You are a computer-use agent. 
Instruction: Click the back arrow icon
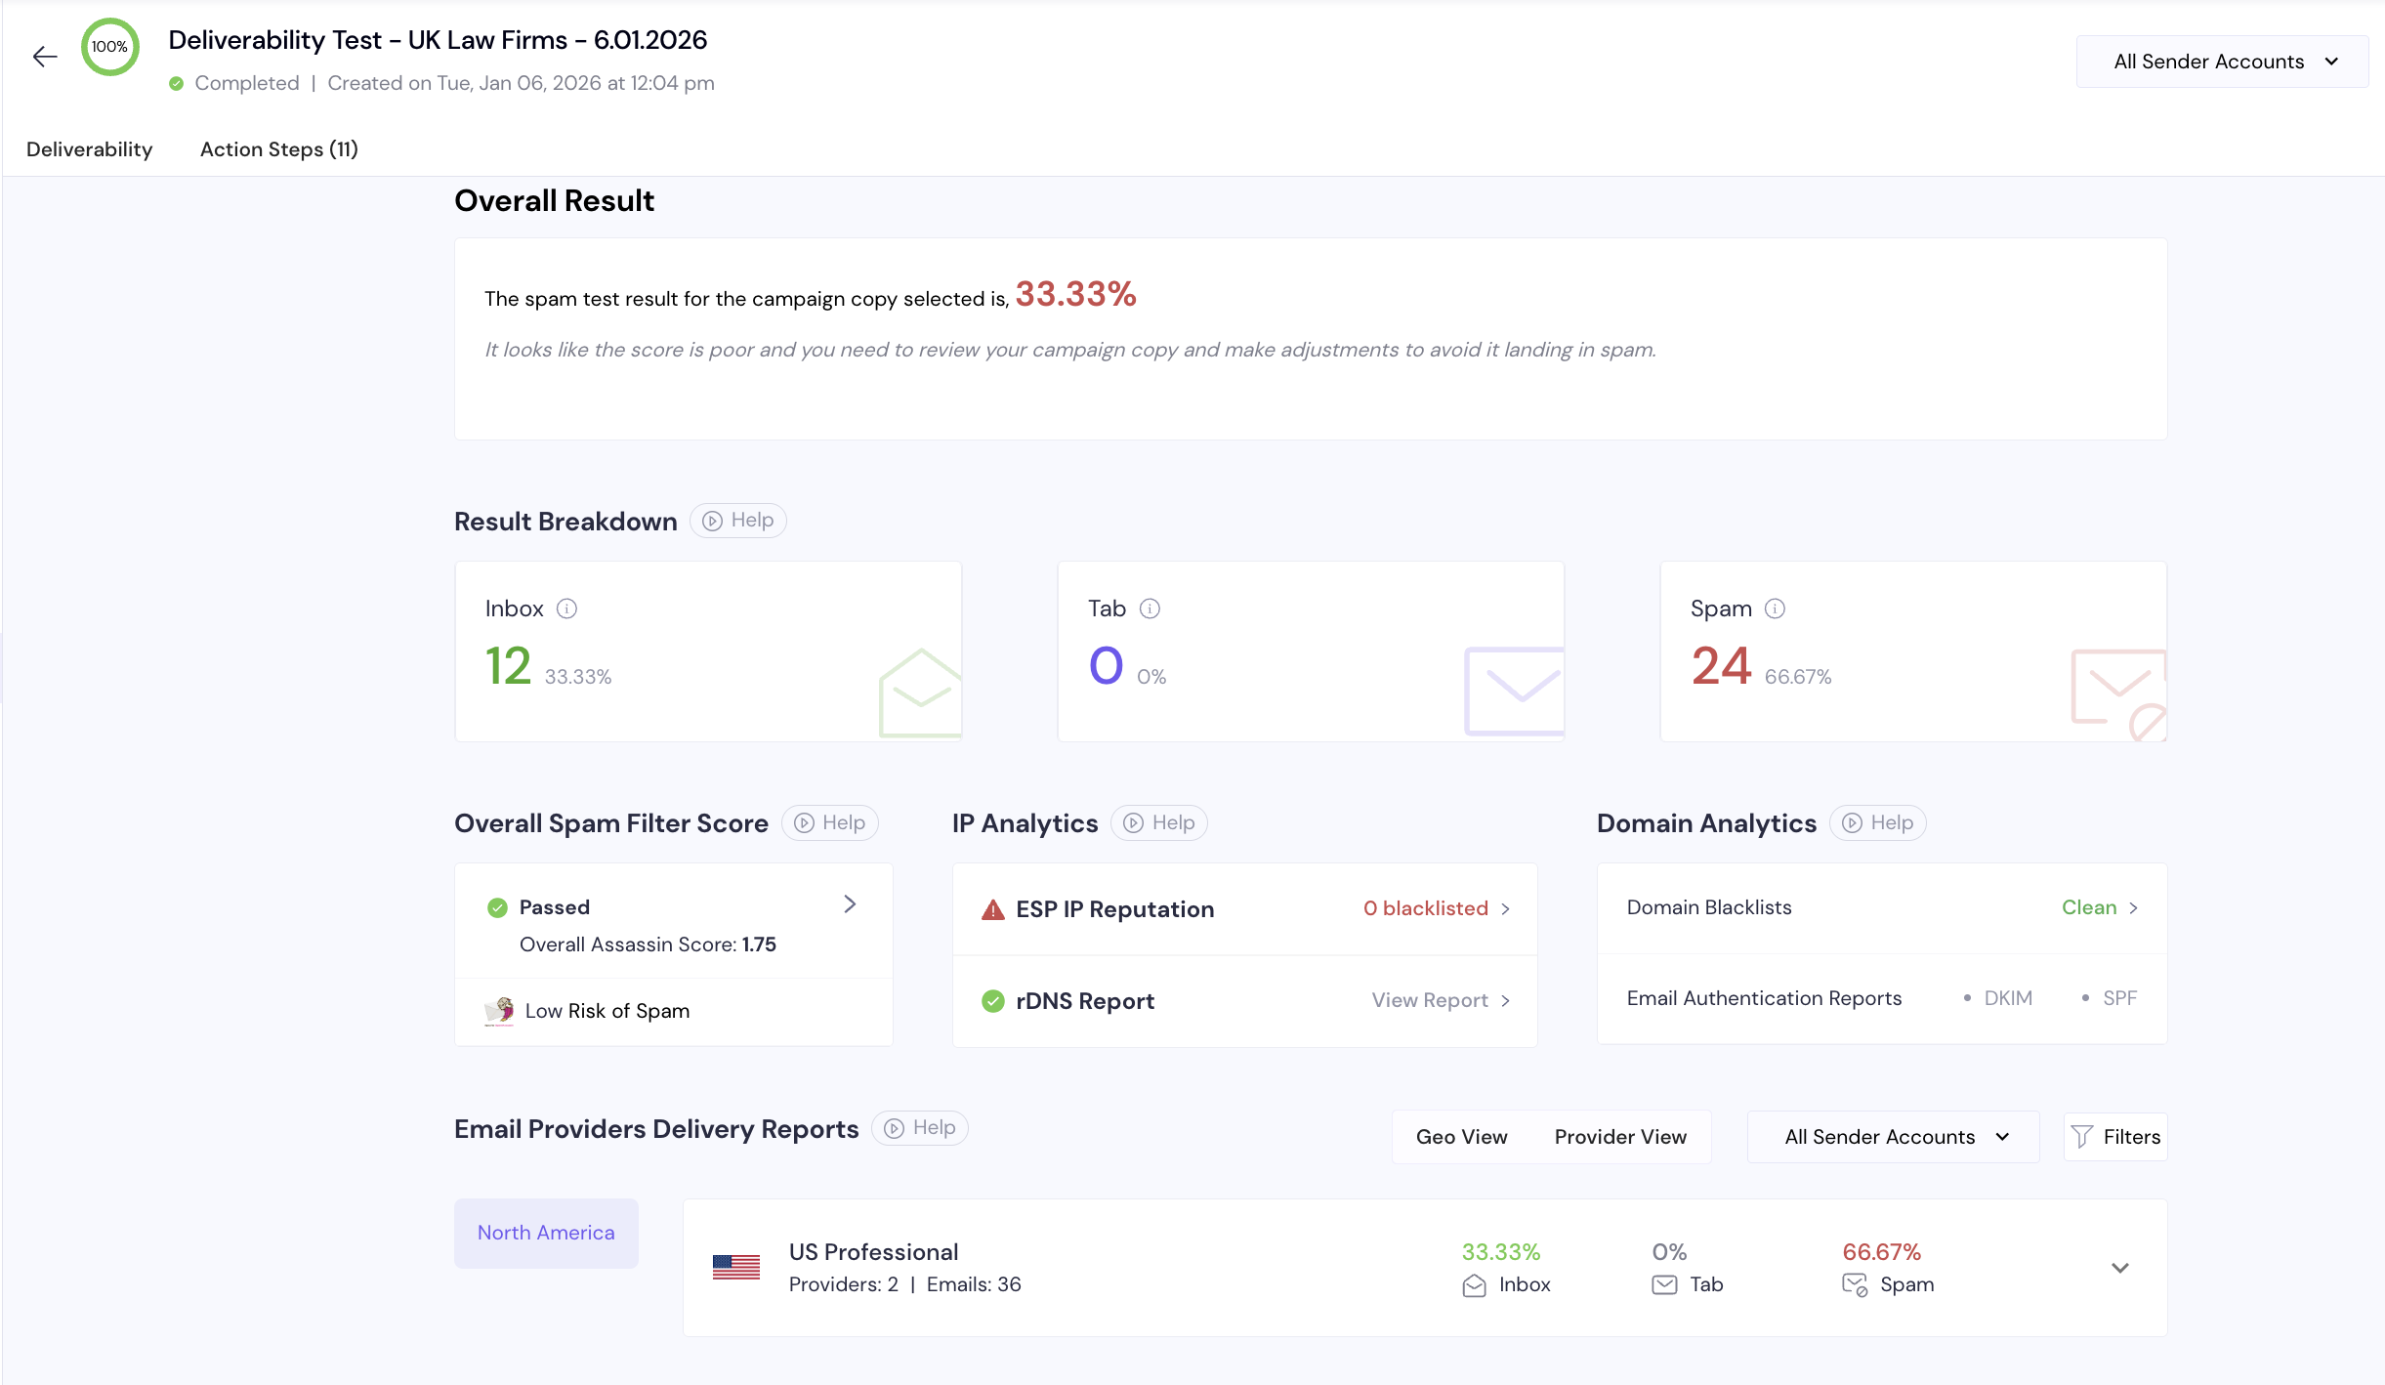point(45,57)
